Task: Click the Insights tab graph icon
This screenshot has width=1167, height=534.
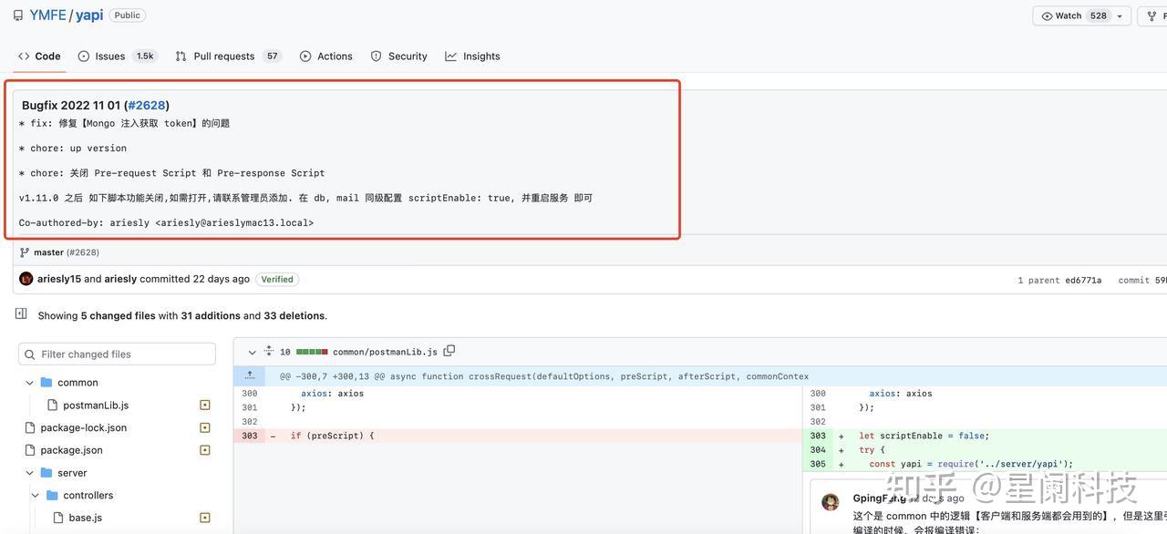Action: click(451, 56)
